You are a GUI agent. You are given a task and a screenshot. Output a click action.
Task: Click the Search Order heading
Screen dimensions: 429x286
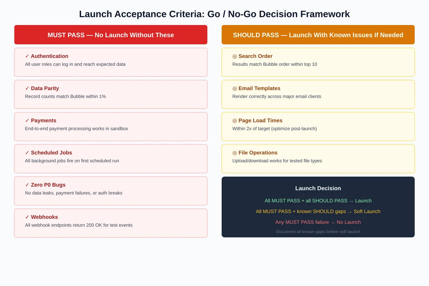click(255, 56)
